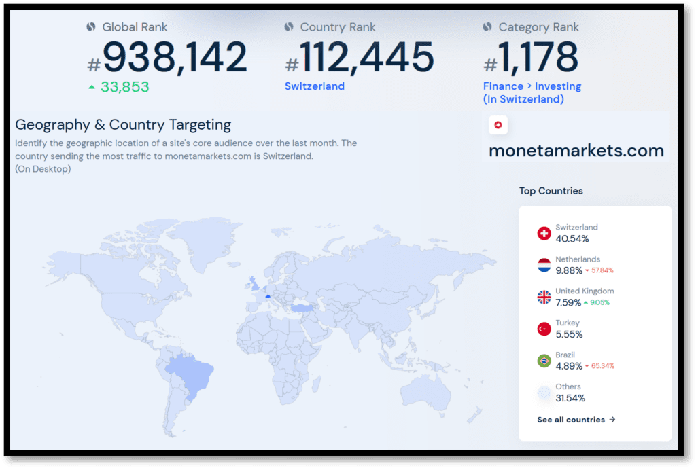Click the Brazil country name
The width and height of the screenshot is (696, 468).
(565, 355)
